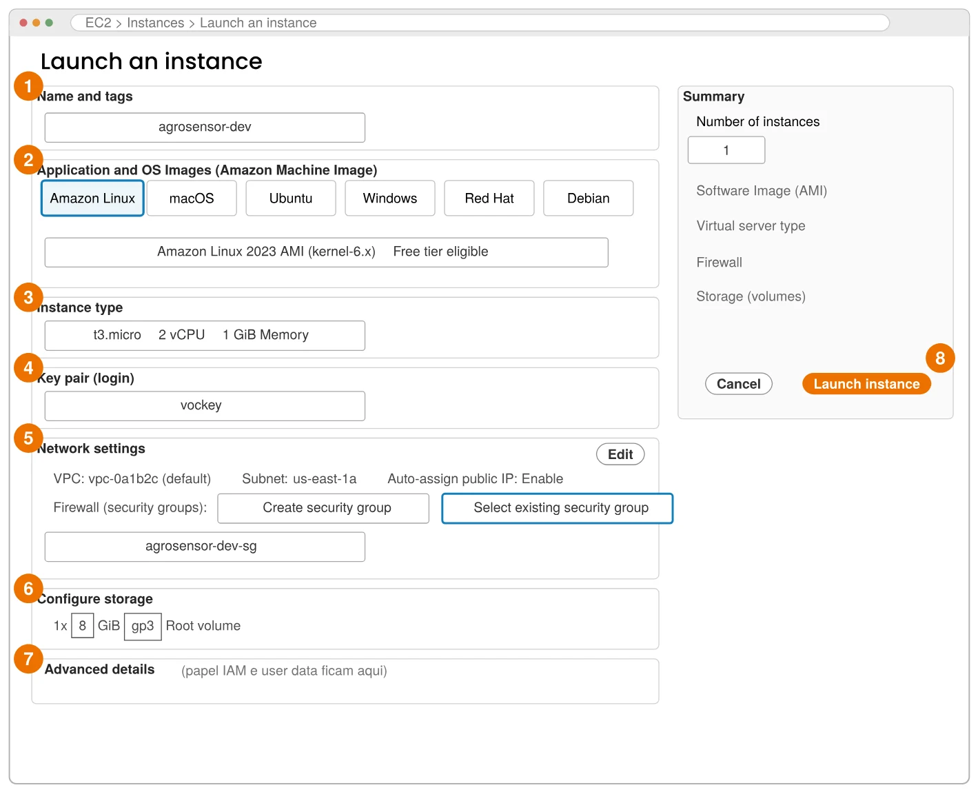Screen dimensions: 978x792
Task: Click the IAM role and user data note
Action: [284, 671]
